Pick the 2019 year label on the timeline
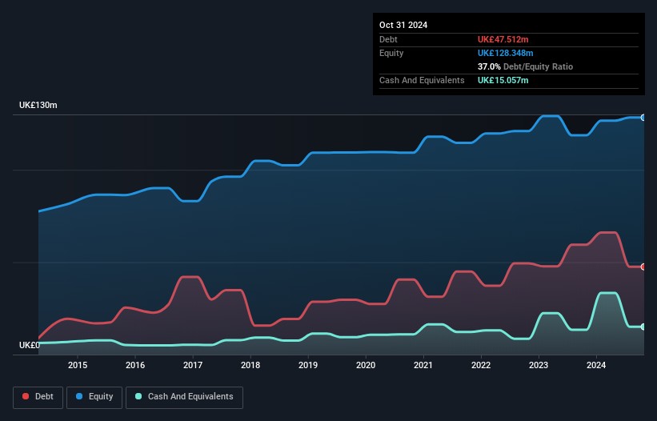Screen dimensions: 657x421 click(308, 366)
